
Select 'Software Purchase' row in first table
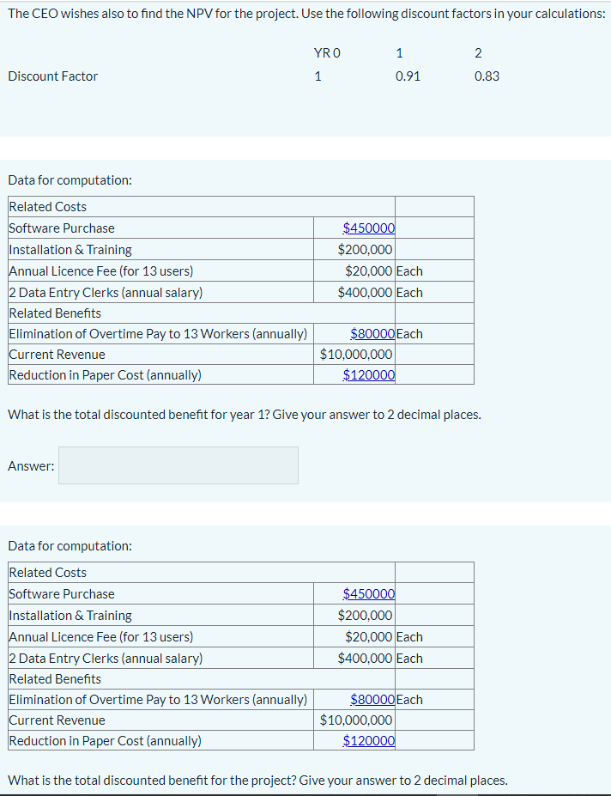tap(62, 228)
